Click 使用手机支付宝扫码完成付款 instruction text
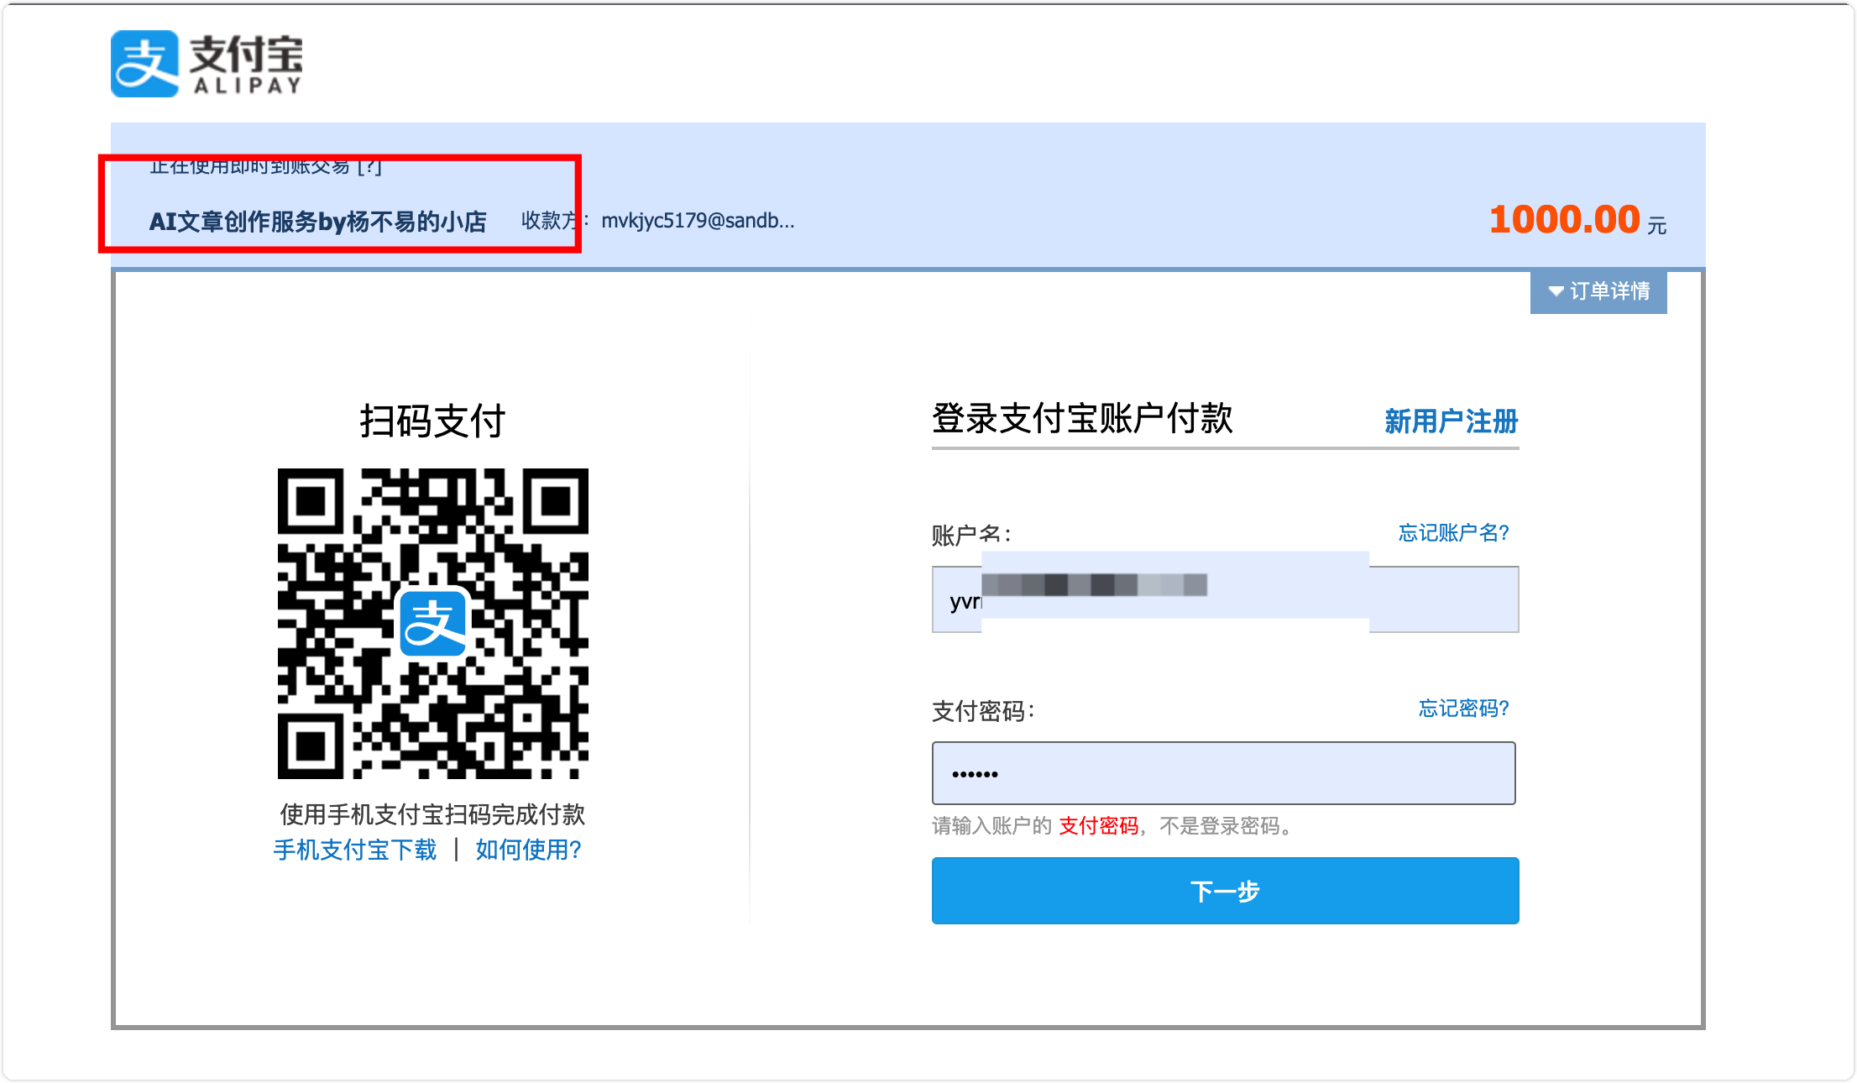The height and width of the screenshot is (1083, 1857). tap(432, 814)
